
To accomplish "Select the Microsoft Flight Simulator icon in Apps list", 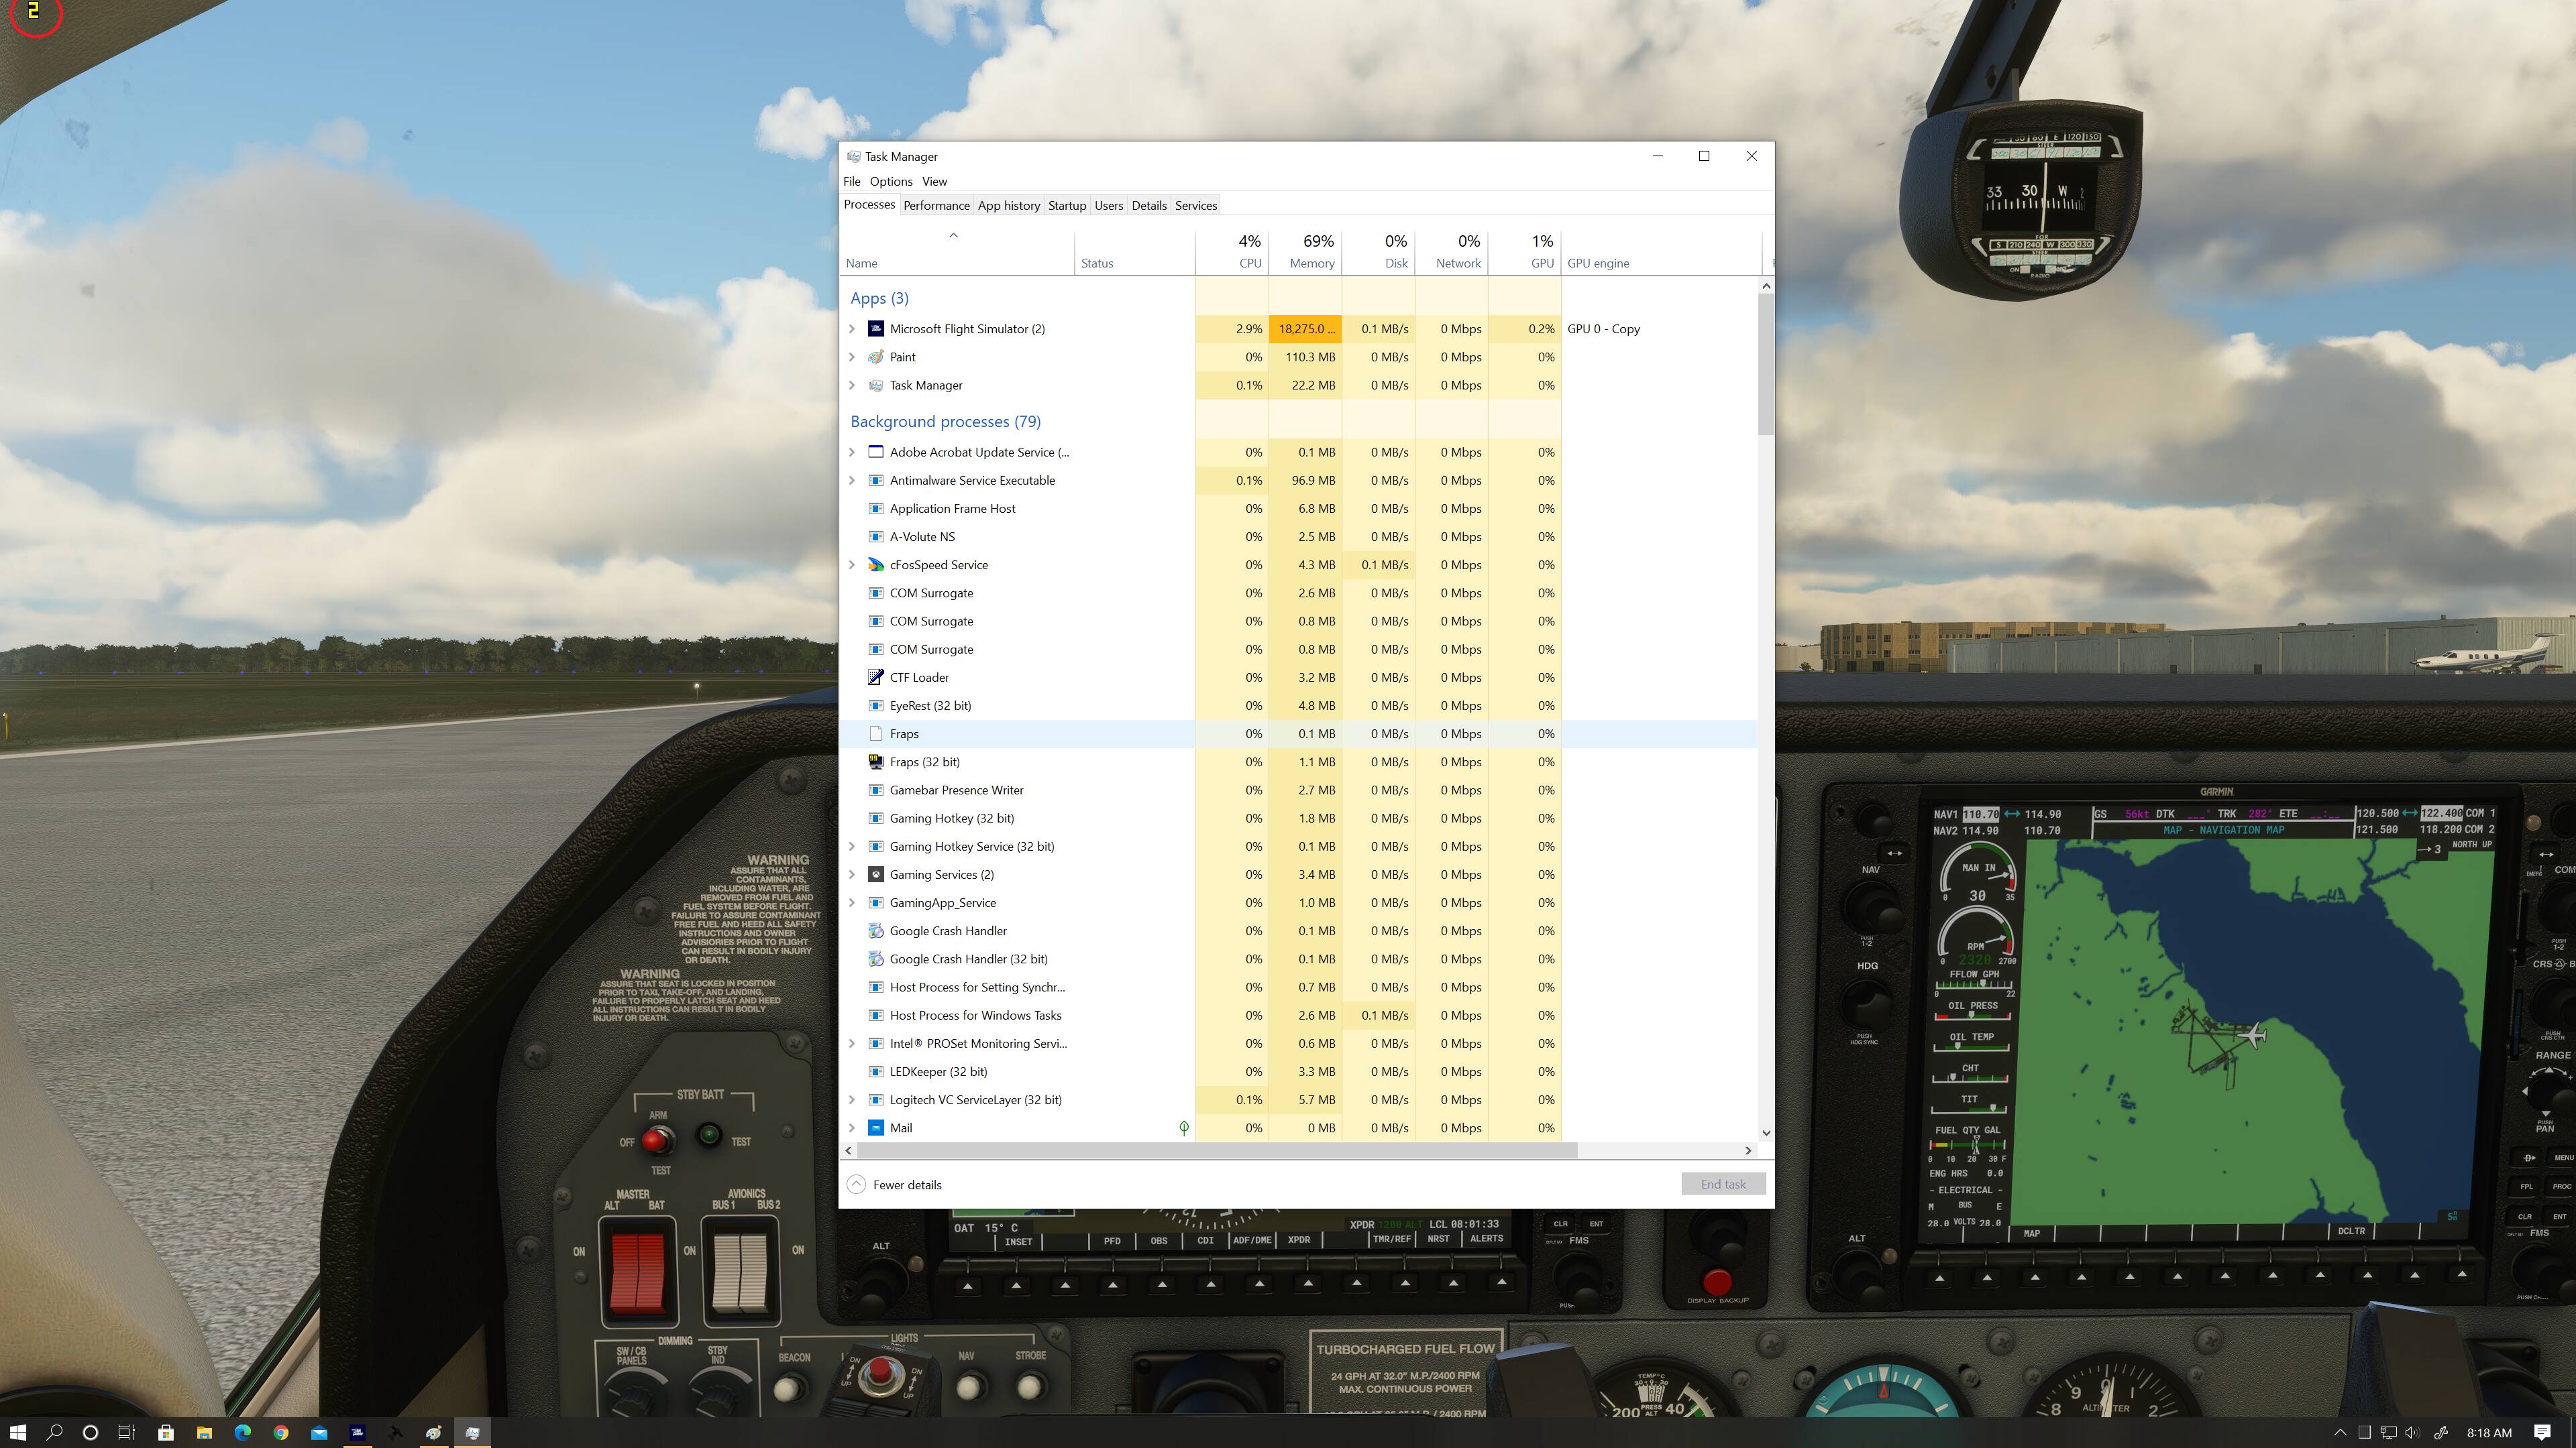I will 875,328.
